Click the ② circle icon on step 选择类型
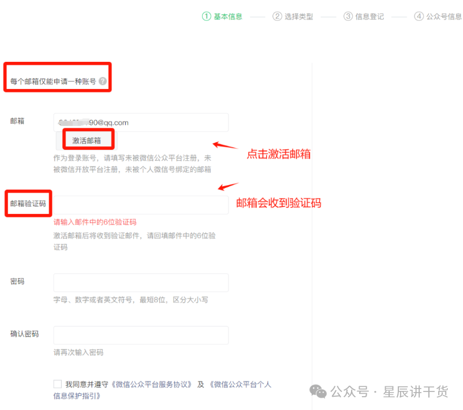Viewport: 463px width, 410px height. tap(277, 17)
